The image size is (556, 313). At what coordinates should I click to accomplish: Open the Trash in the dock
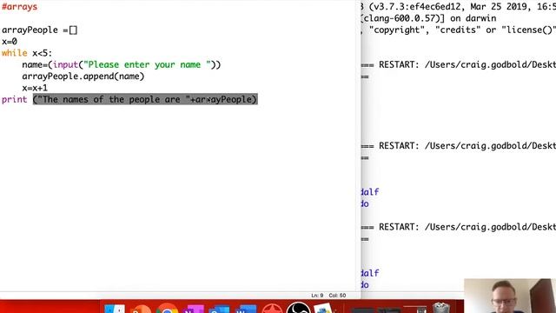coord(441,308)
